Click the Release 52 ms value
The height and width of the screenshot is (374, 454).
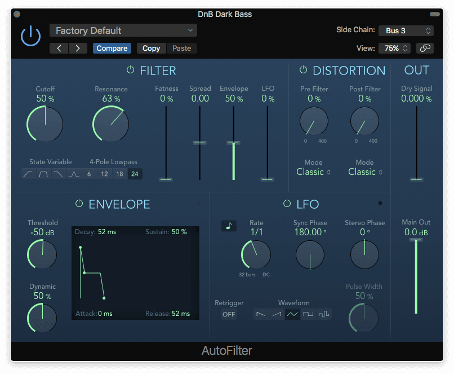point(181,314)
